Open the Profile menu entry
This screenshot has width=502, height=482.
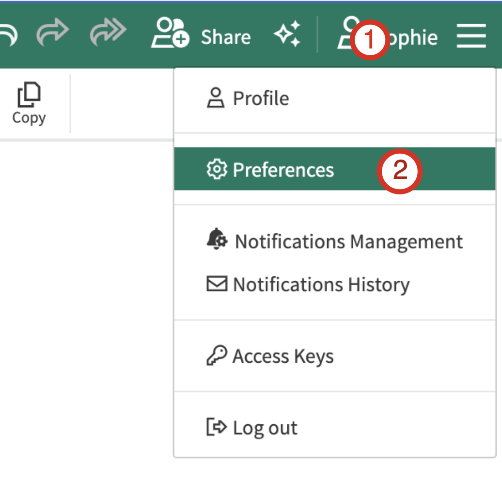tap(261, 98)
